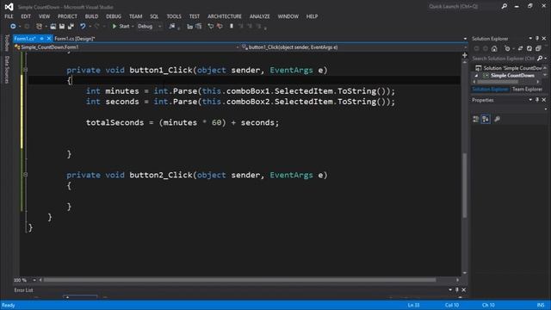This screenshot has height=310, width=551.
Task: Click the Solution Explorer Sync icon
Action: click(x=520, y=48)
